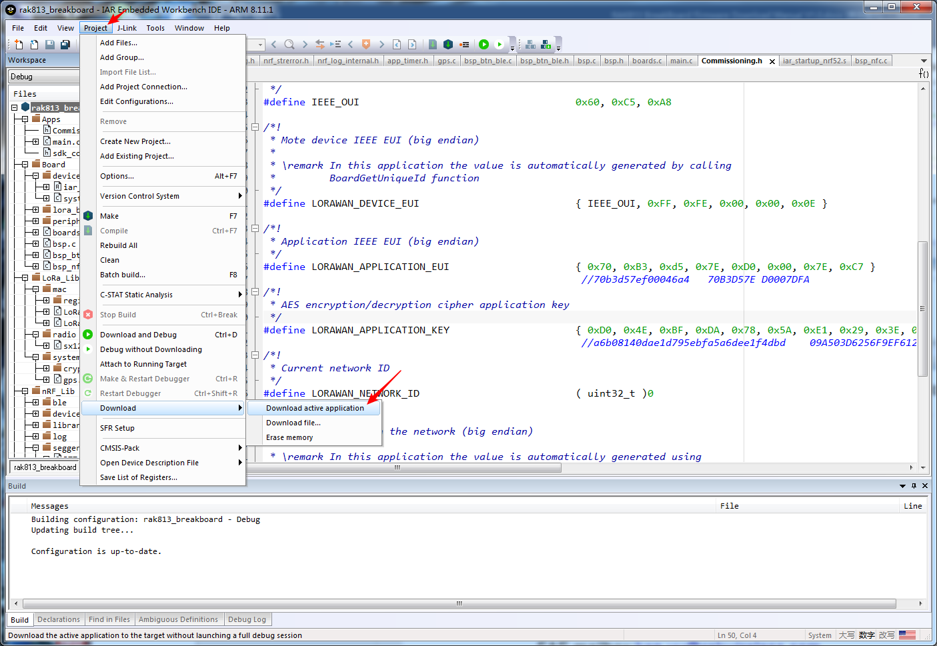Click the Compile toolbar icon
The height and width of the screenshot is (646, 937).
coord(433,45)
